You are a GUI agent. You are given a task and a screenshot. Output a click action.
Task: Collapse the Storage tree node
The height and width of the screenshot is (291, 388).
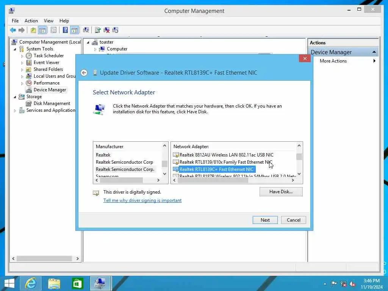click(x=15, y=97)
